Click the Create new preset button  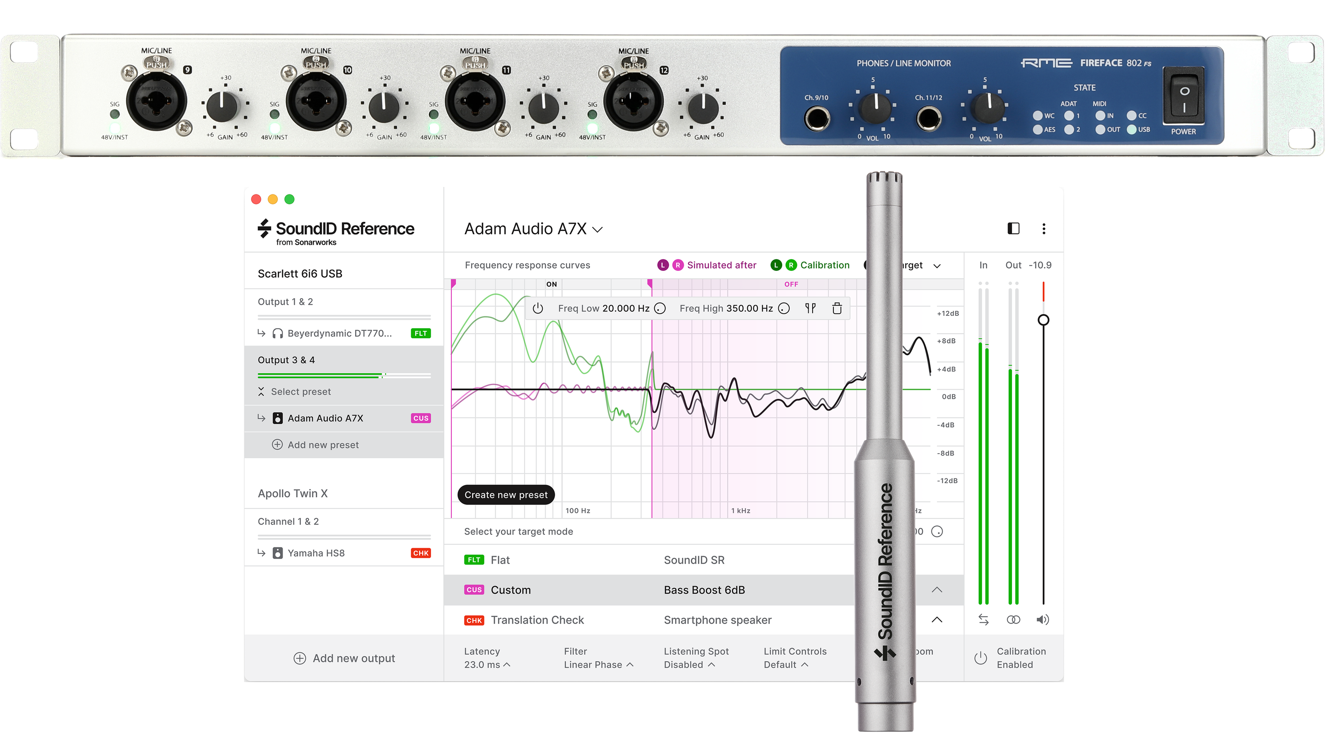point(505,494)
